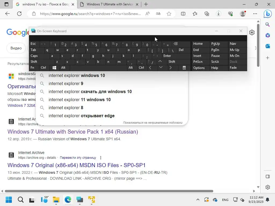Click Перевести эту страницу link
This screenshot has height=206, width=275.
coord(78,158)
